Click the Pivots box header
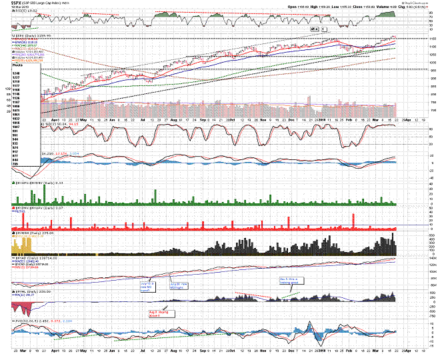Image resolution: width=442 pixels, height=354 pixels. click(17, 65)
